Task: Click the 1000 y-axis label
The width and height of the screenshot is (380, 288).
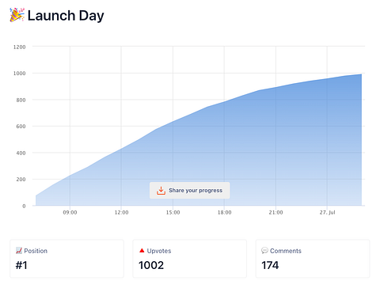Action: [20, 74]
